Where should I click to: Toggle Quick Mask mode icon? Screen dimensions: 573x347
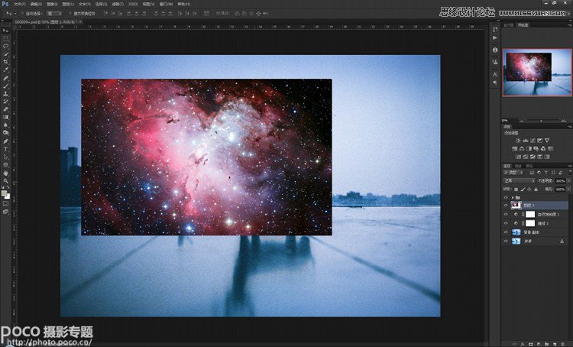[x=5, y=203]
